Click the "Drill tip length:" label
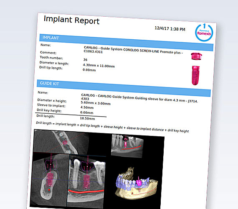This screenshot has width=238, height=209. click(x=51, y=68)
